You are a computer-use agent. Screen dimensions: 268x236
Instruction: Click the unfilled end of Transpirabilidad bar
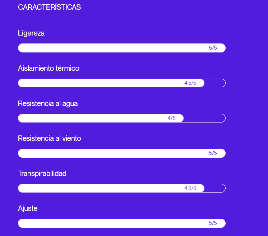[x=215, y=188]
